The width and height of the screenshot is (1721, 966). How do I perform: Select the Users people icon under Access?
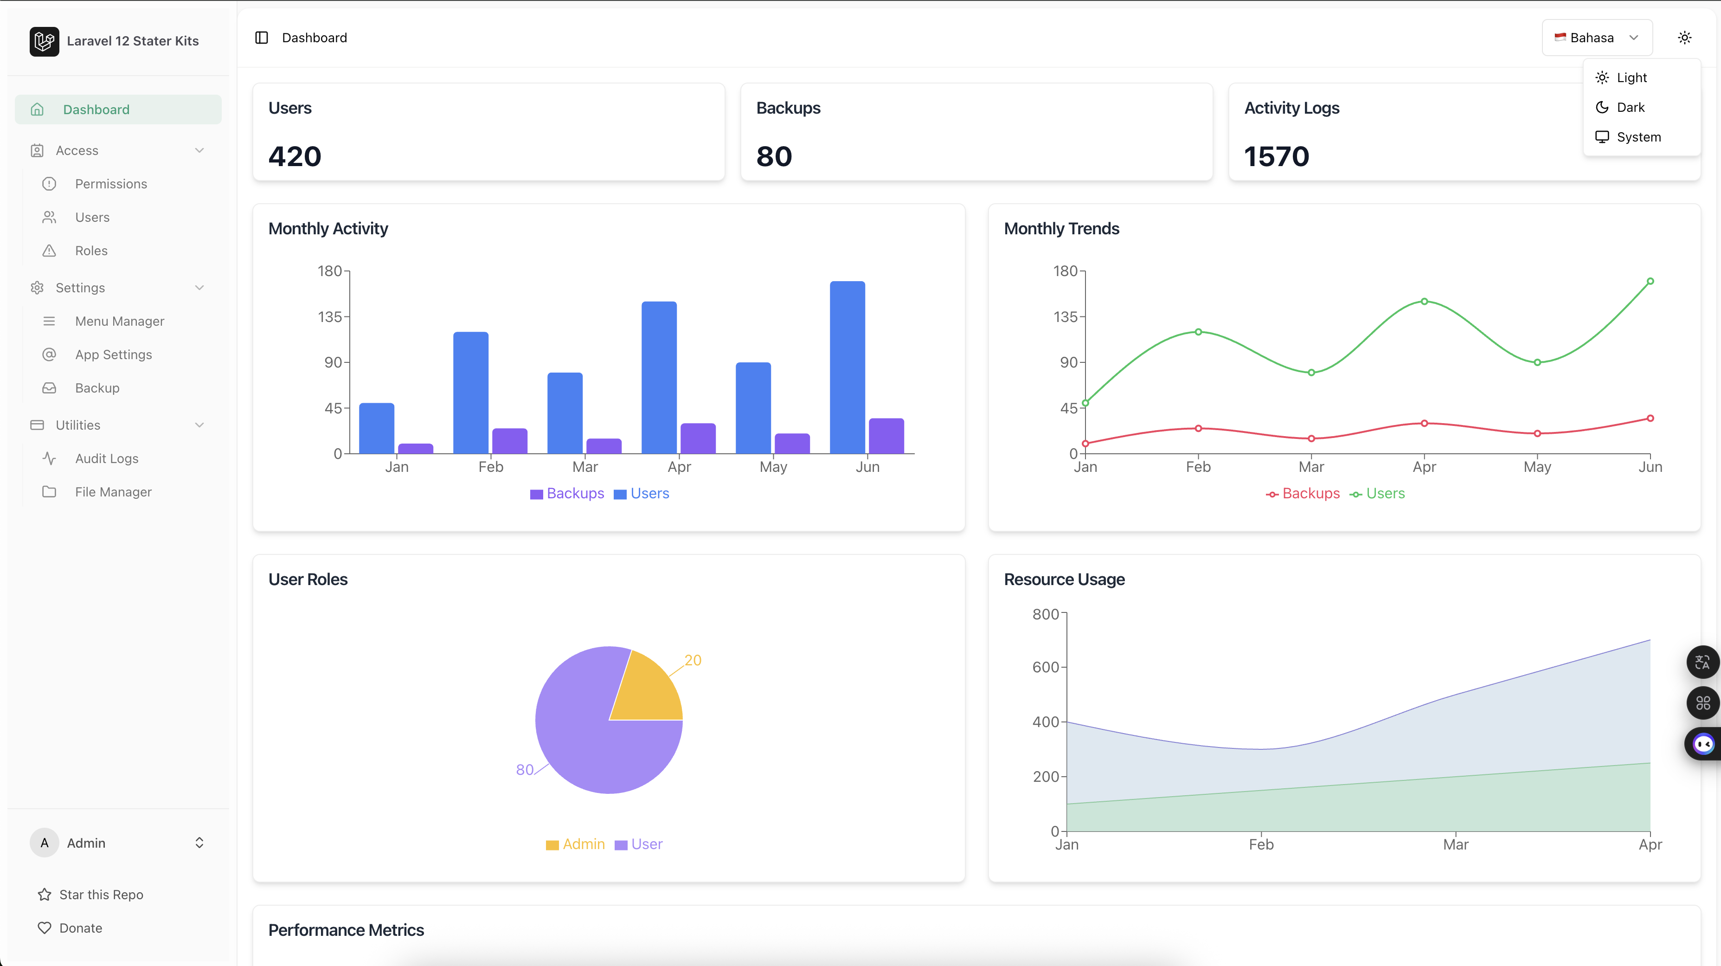[x=50, y=217]
